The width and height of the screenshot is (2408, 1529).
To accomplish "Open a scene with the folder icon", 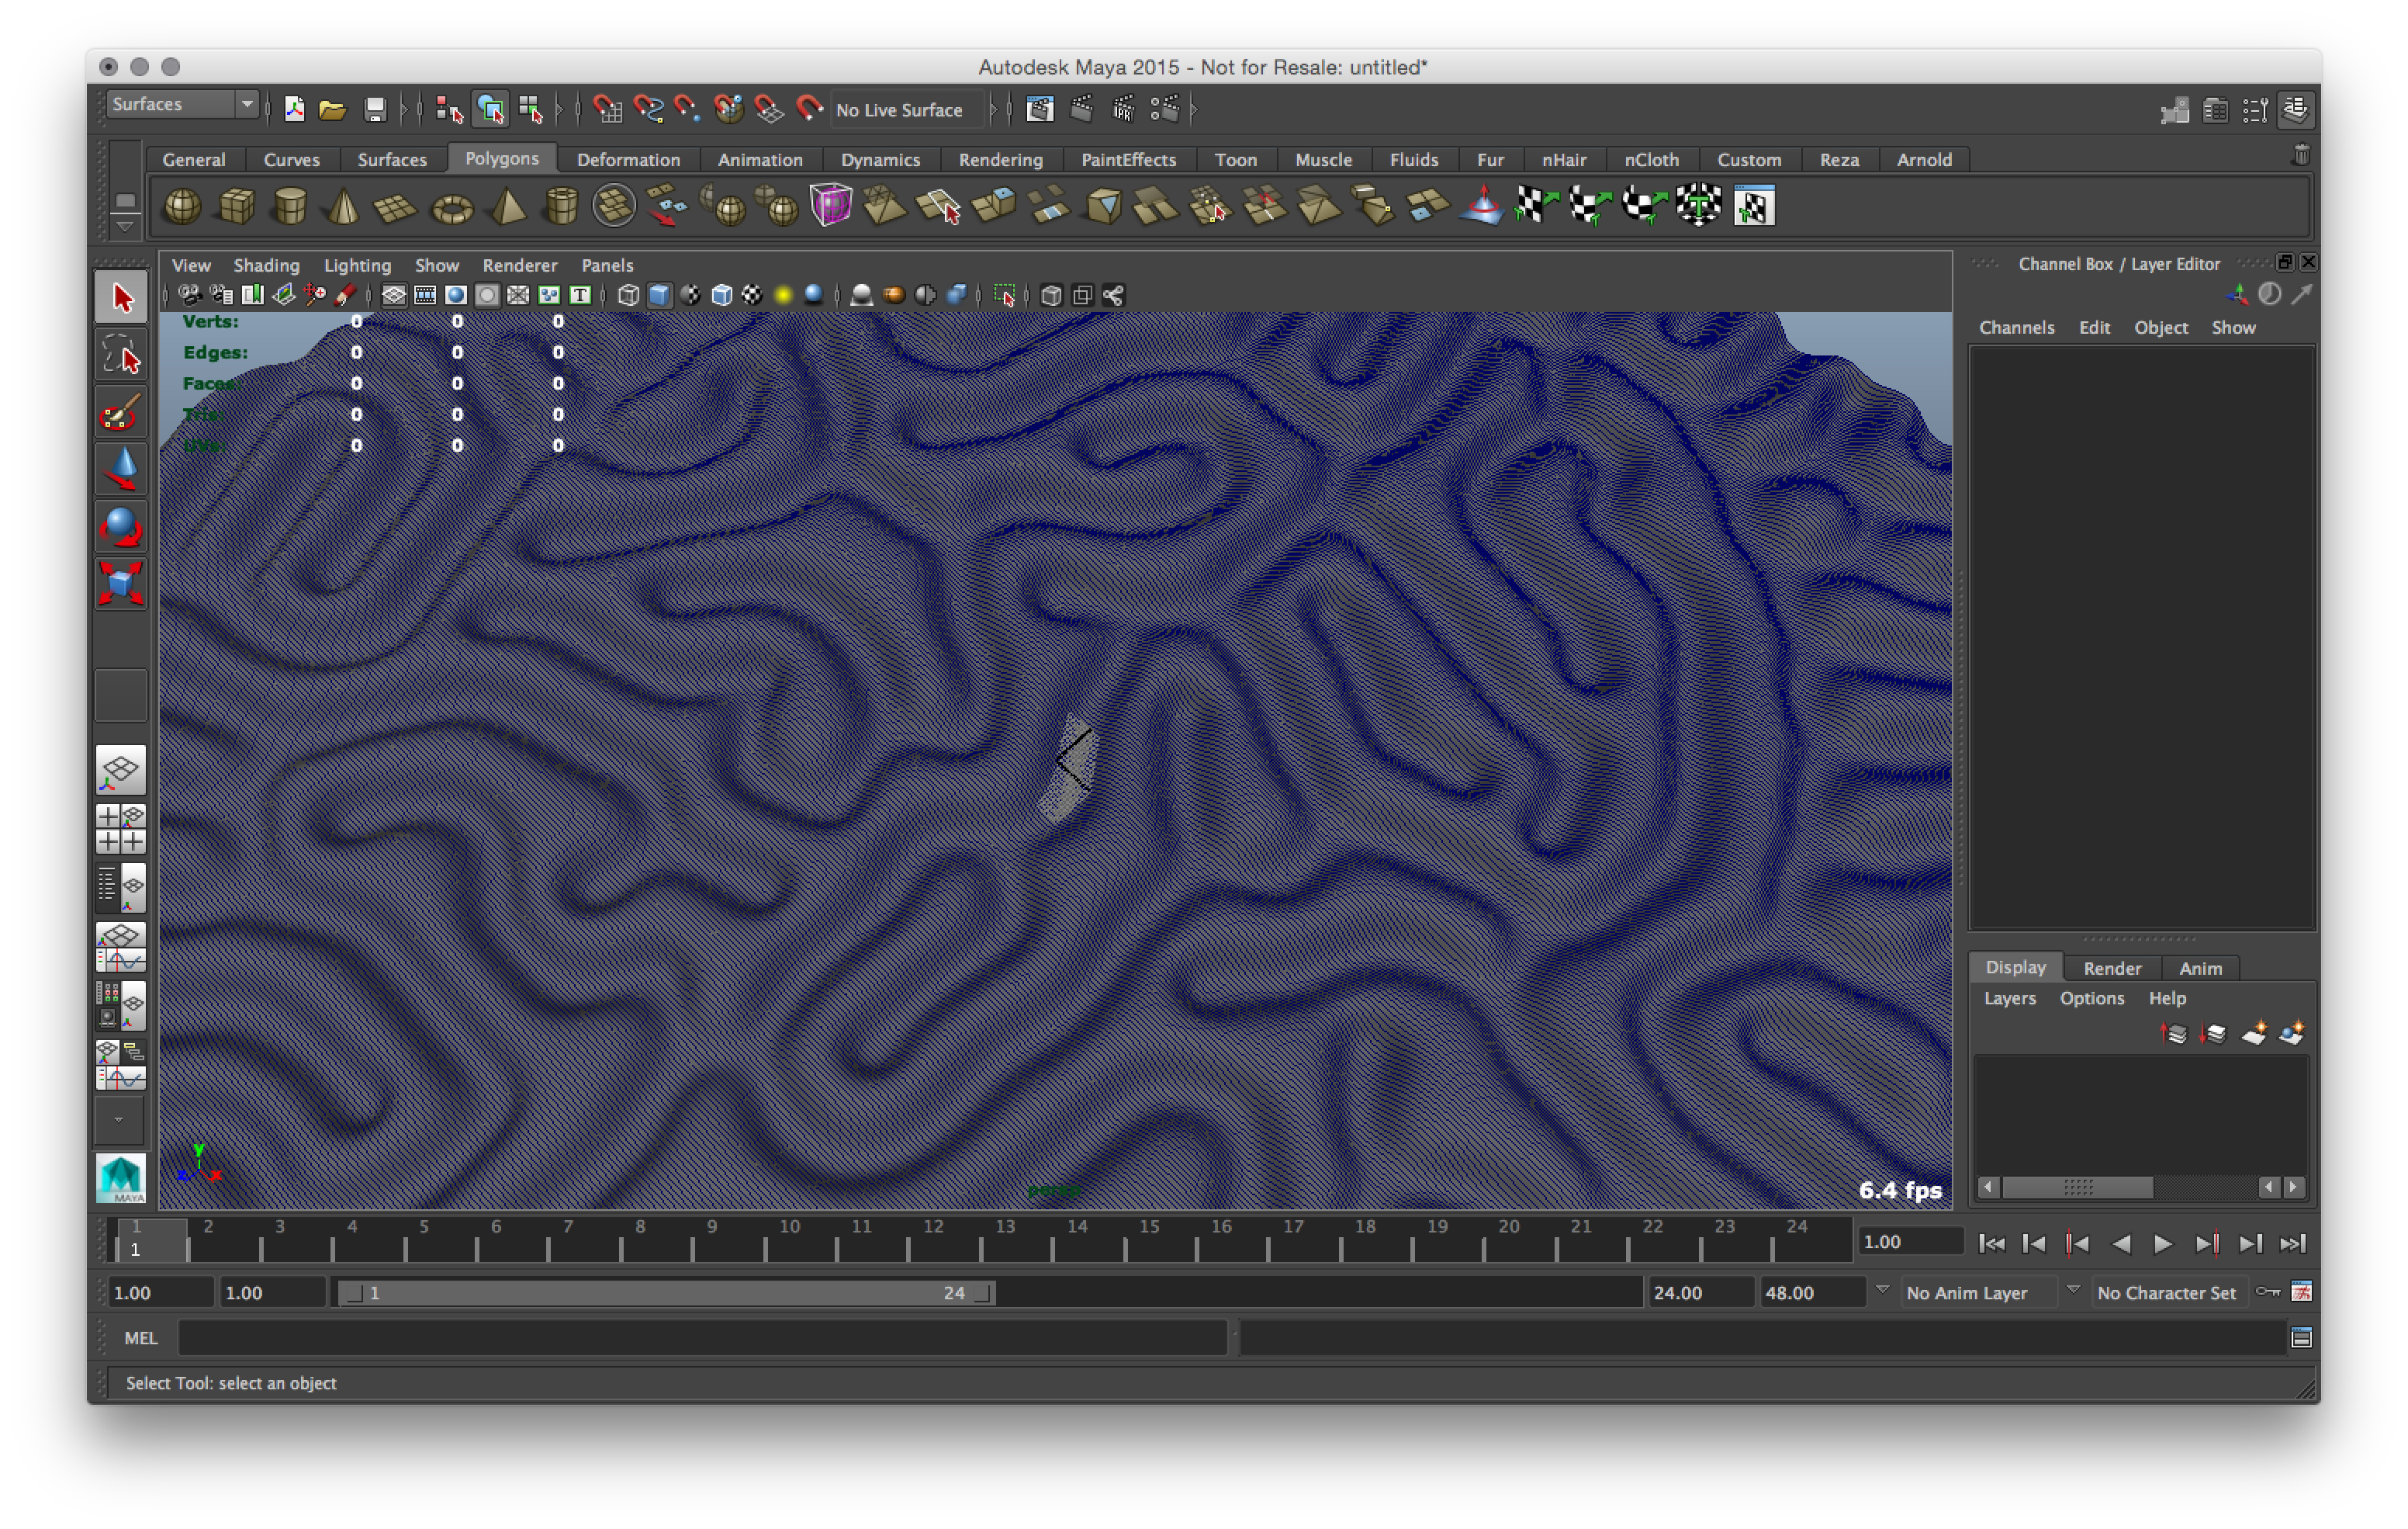I will tap(333, 109).
